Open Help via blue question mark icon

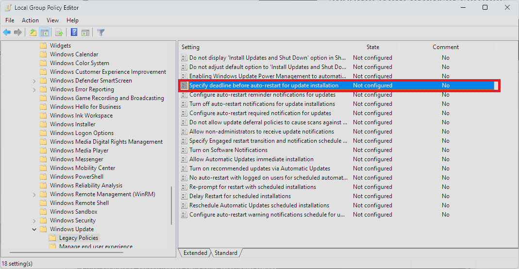[x=74, y=33]
